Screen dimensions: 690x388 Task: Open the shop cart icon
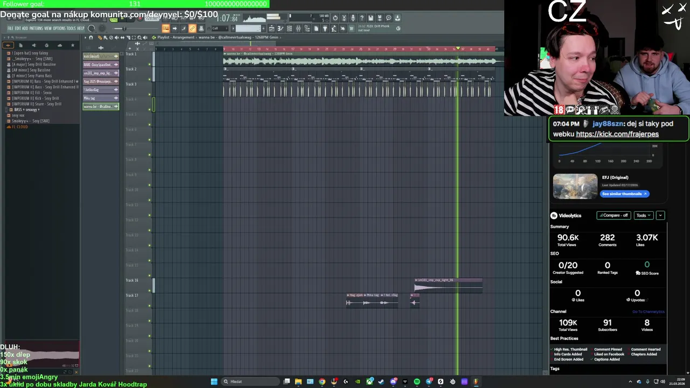351,29
